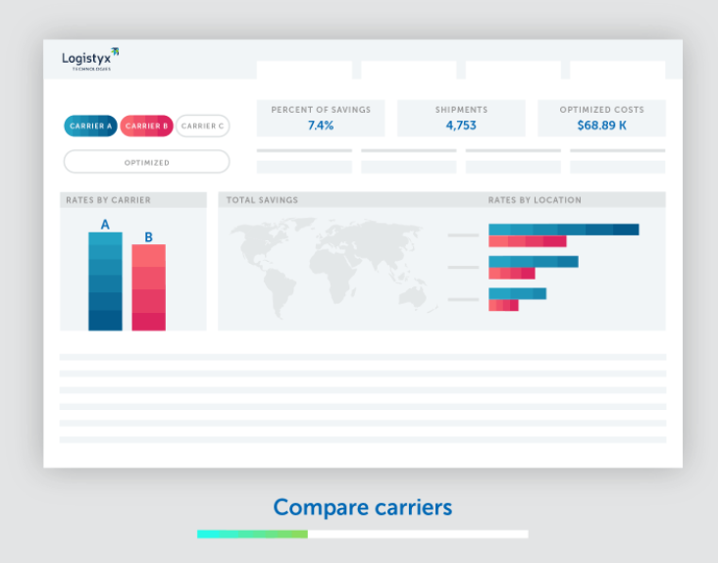
Task: Open the Percent of Savings card
Action: 321,119
